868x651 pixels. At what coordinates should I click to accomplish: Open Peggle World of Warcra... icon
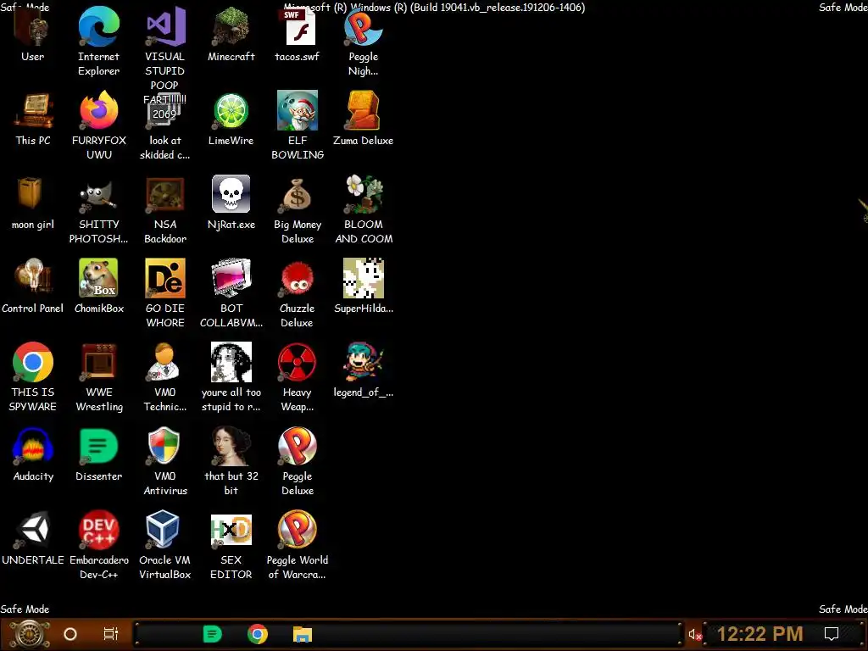(298, 530)
